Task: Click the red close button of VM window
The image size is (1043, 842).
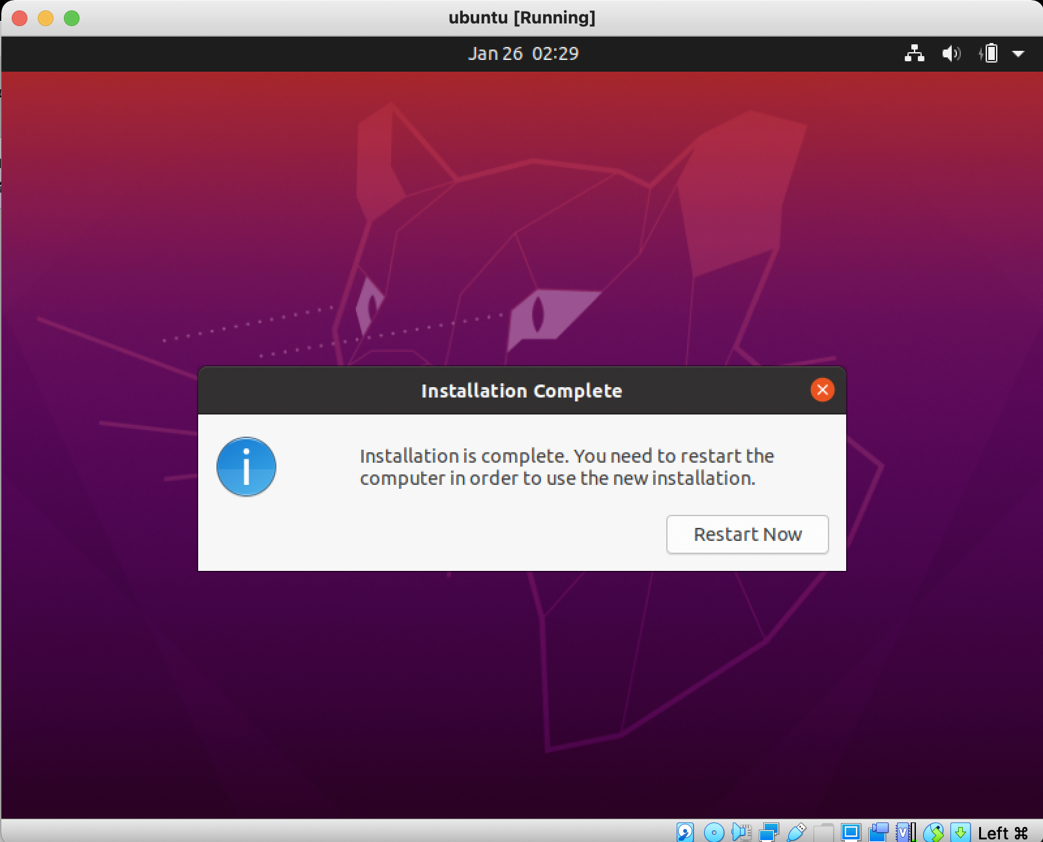Action: pos(20,18)
